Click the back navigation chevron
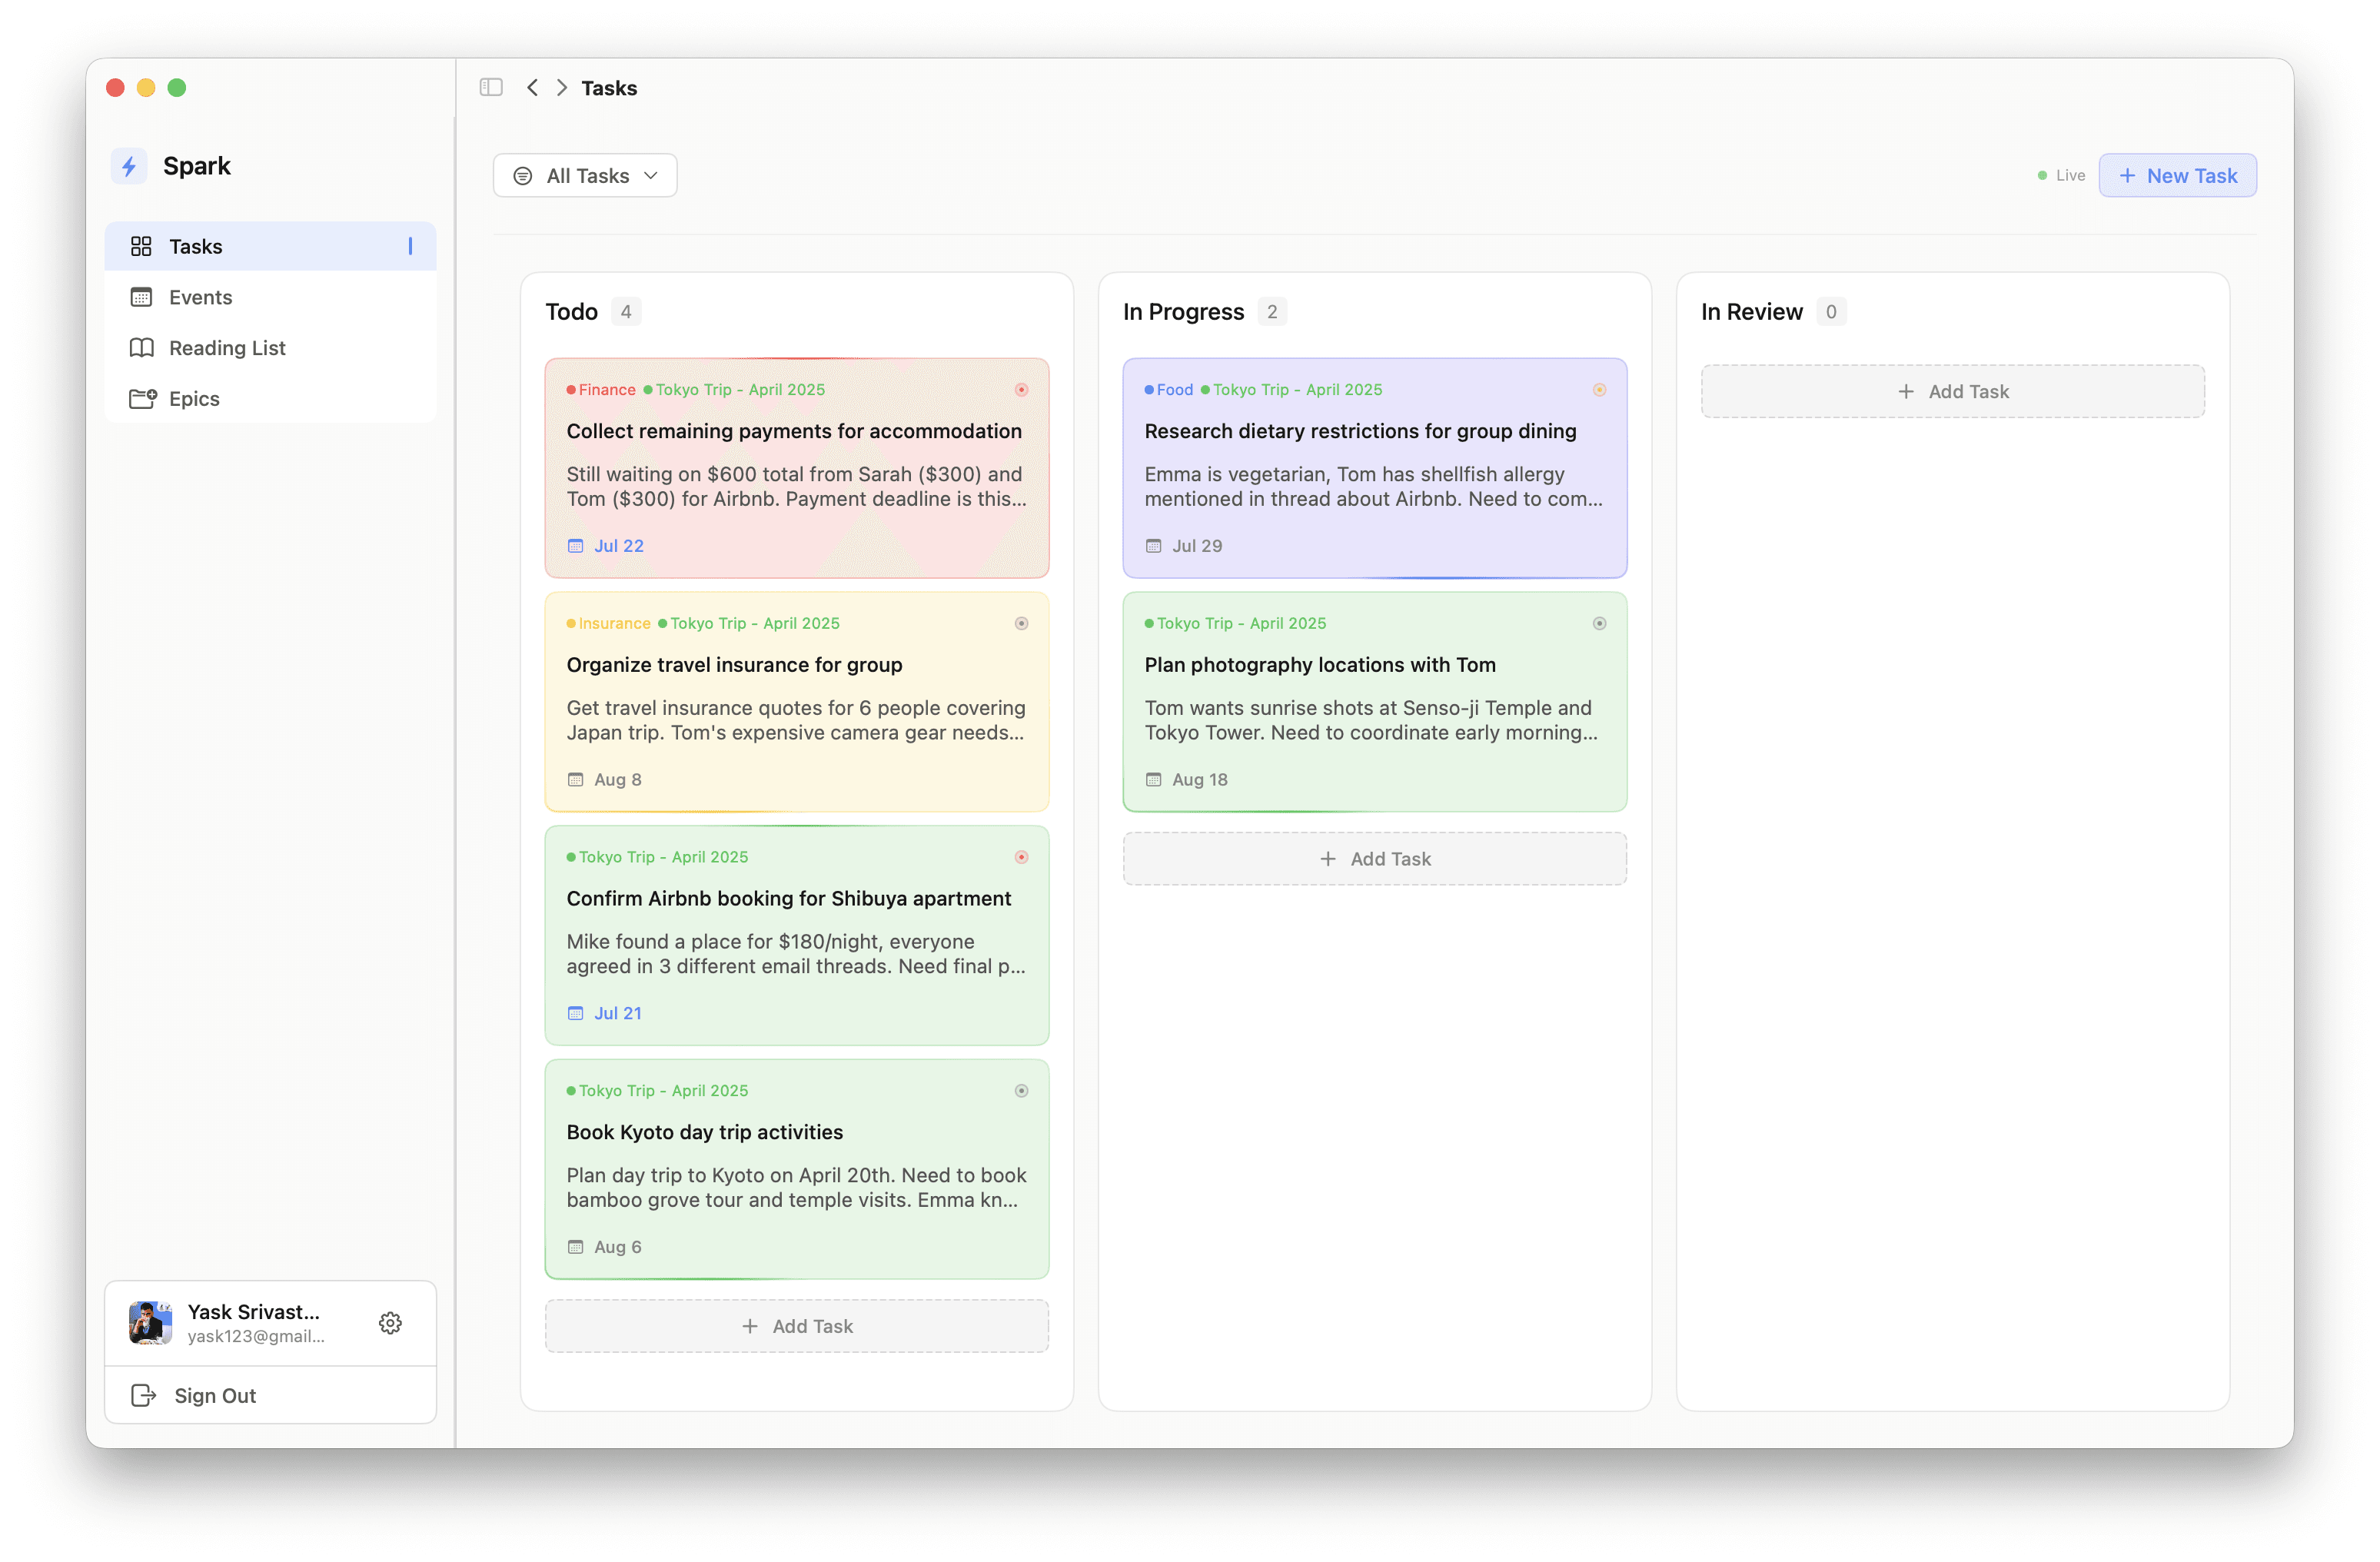 point(532,87)
